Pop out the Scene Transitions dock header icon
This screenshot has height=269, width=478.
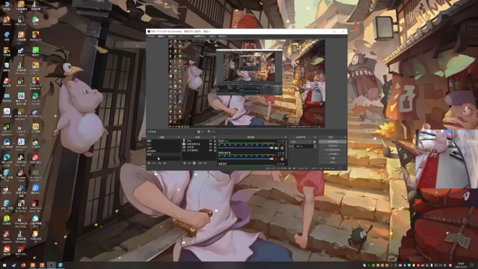click(x=315, y=137)
